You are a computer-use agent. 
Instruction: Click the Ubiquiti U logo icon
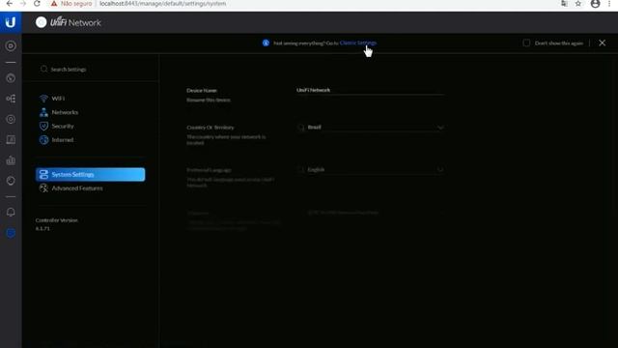pos(11,22)
